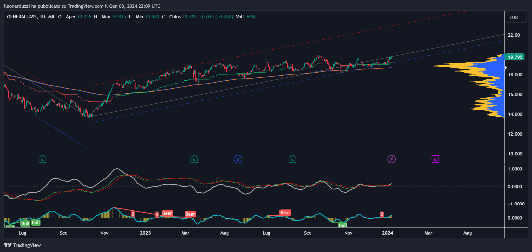
Task: Click the 12.000 price axis label
Action: 515,134
